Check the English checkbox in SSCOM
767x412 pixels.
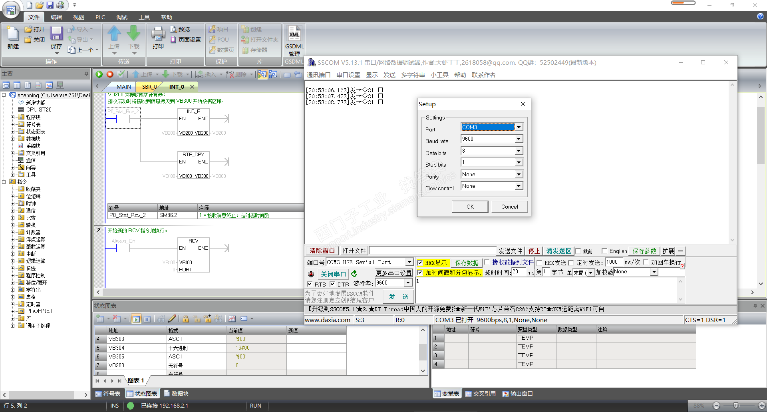[604, 251]
